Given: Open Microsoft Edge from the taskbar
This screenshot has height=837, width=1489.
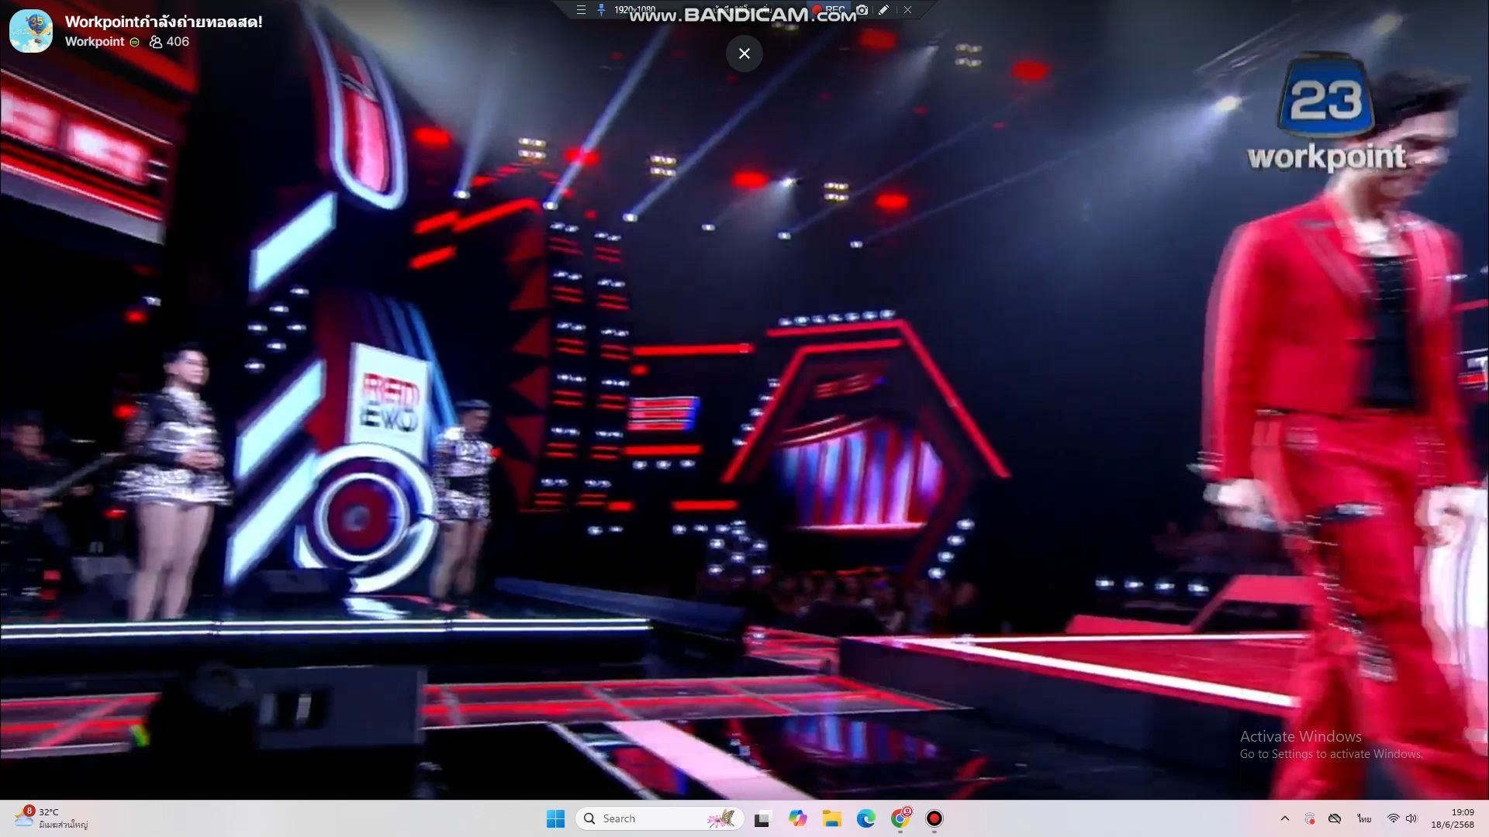Looking at the screenshot, I should pos(865,818).
